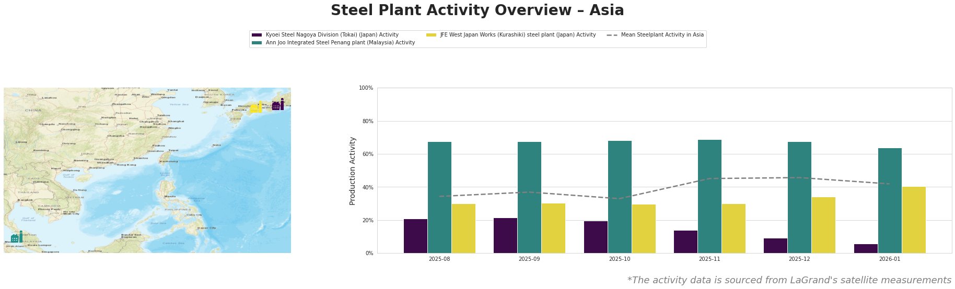
Task: Click the Production Activity axis title
Action: [353, 171]
